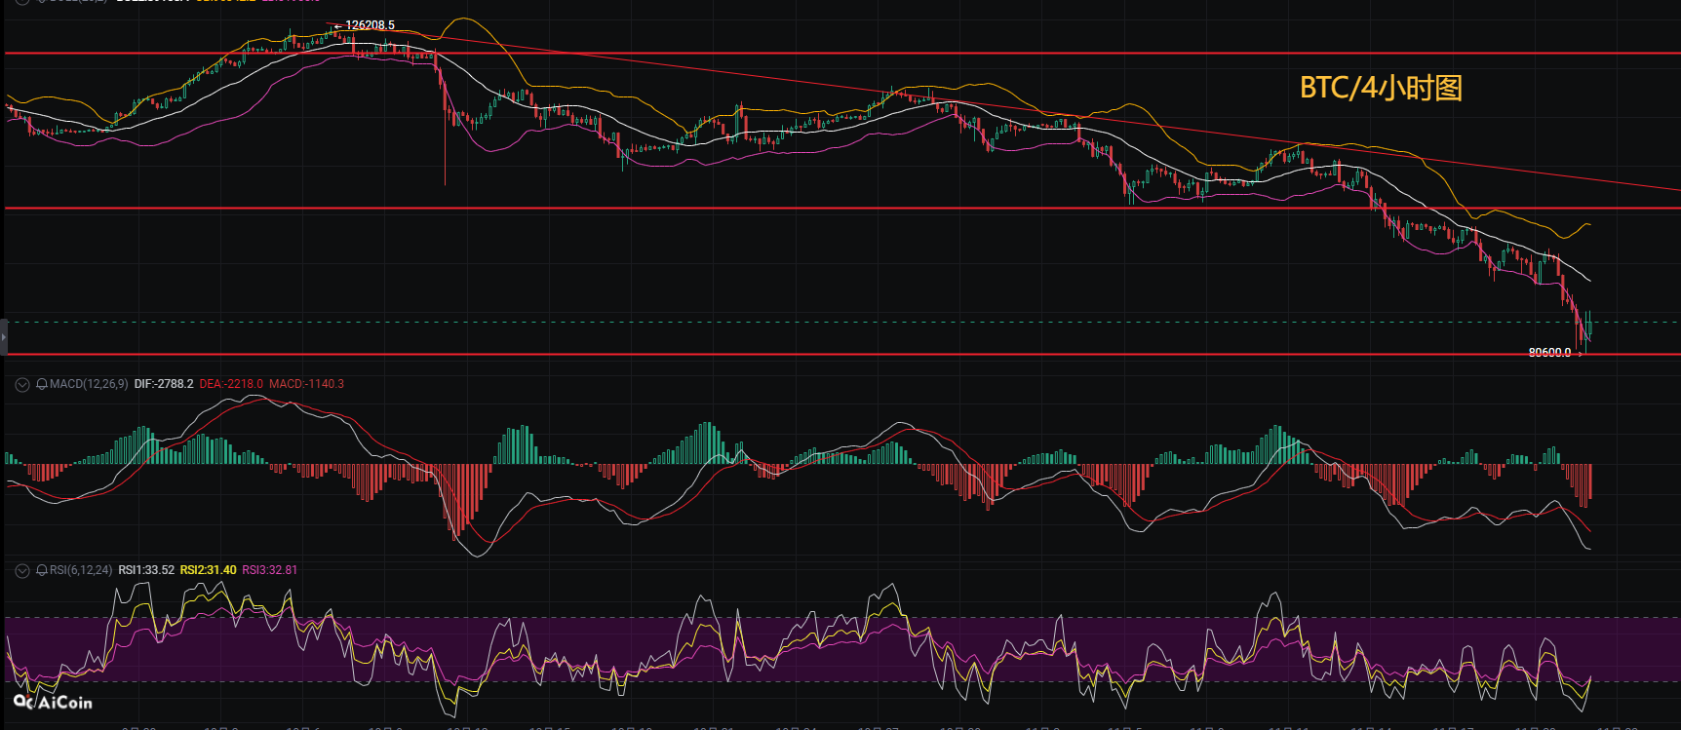
Task: Click the RSI1 value legend
Action: 146,570
